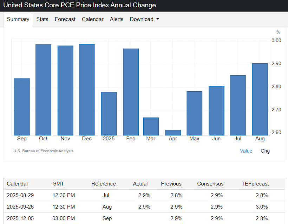
Task: Open the 2025-08-29 calendar entry
Action: point(20,195)
